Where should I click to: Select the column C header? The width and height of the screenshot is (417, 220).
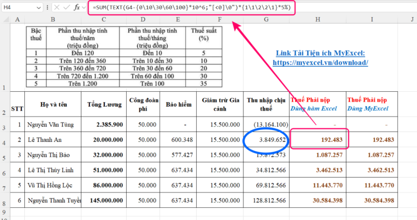104,20
